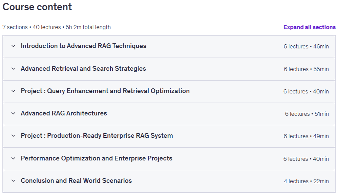Viewport: 338px width, 195px height.
Task: Select title Conclusion and Real World Scenarios
Action: tap(76, 180)
